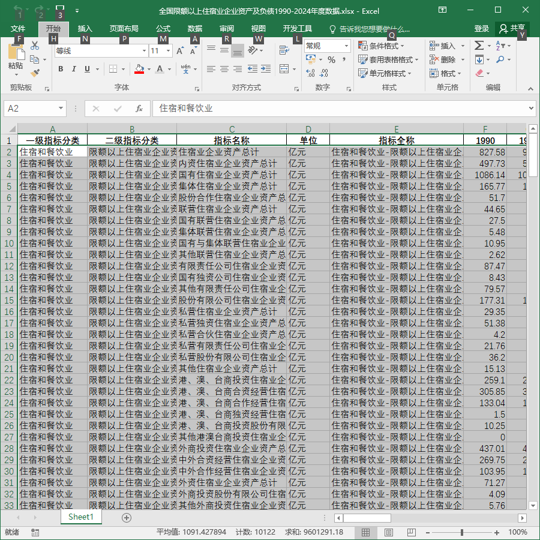Open the 数据 ribbon tab
This screenshot has width=540, height=540.
(194, 29)
